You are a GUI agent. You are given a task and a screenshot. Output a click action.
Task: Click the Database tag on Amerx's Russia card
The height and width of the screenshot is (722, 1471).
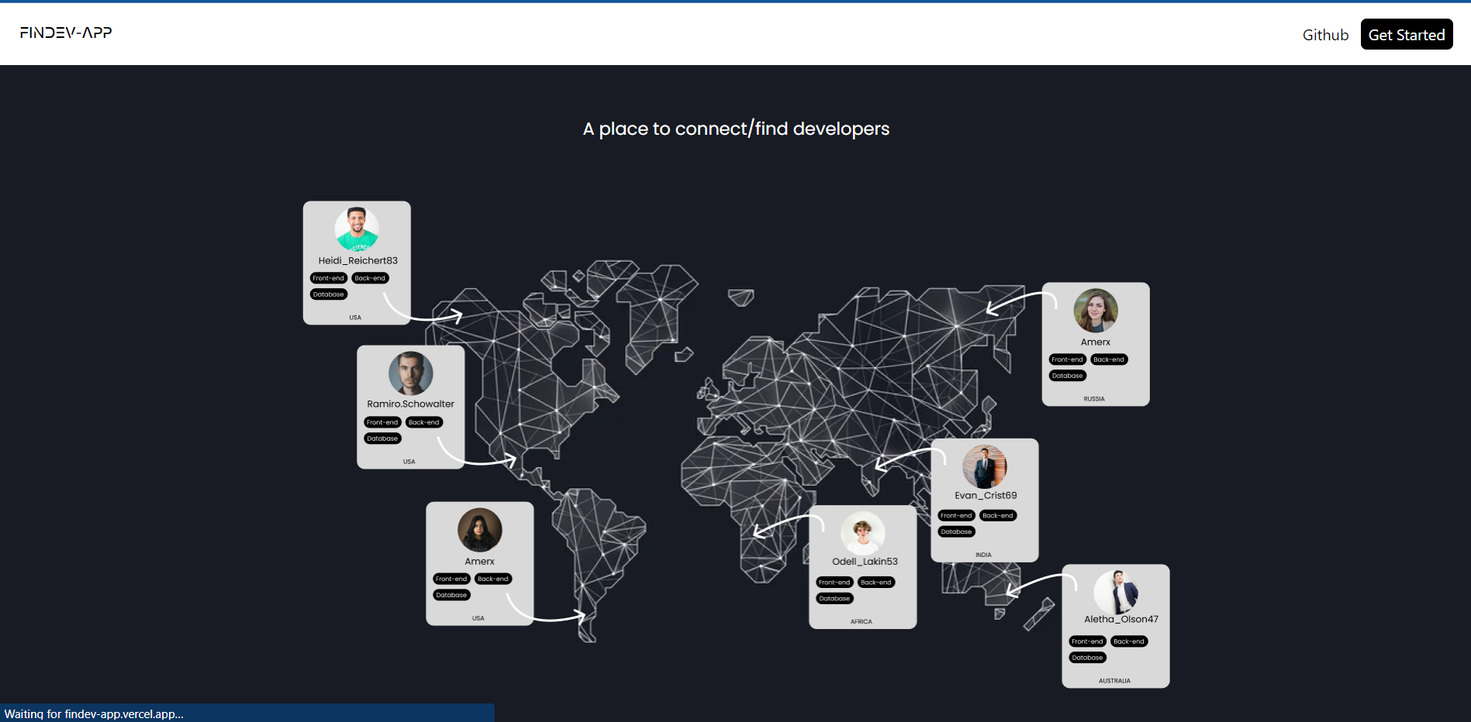1067,375
